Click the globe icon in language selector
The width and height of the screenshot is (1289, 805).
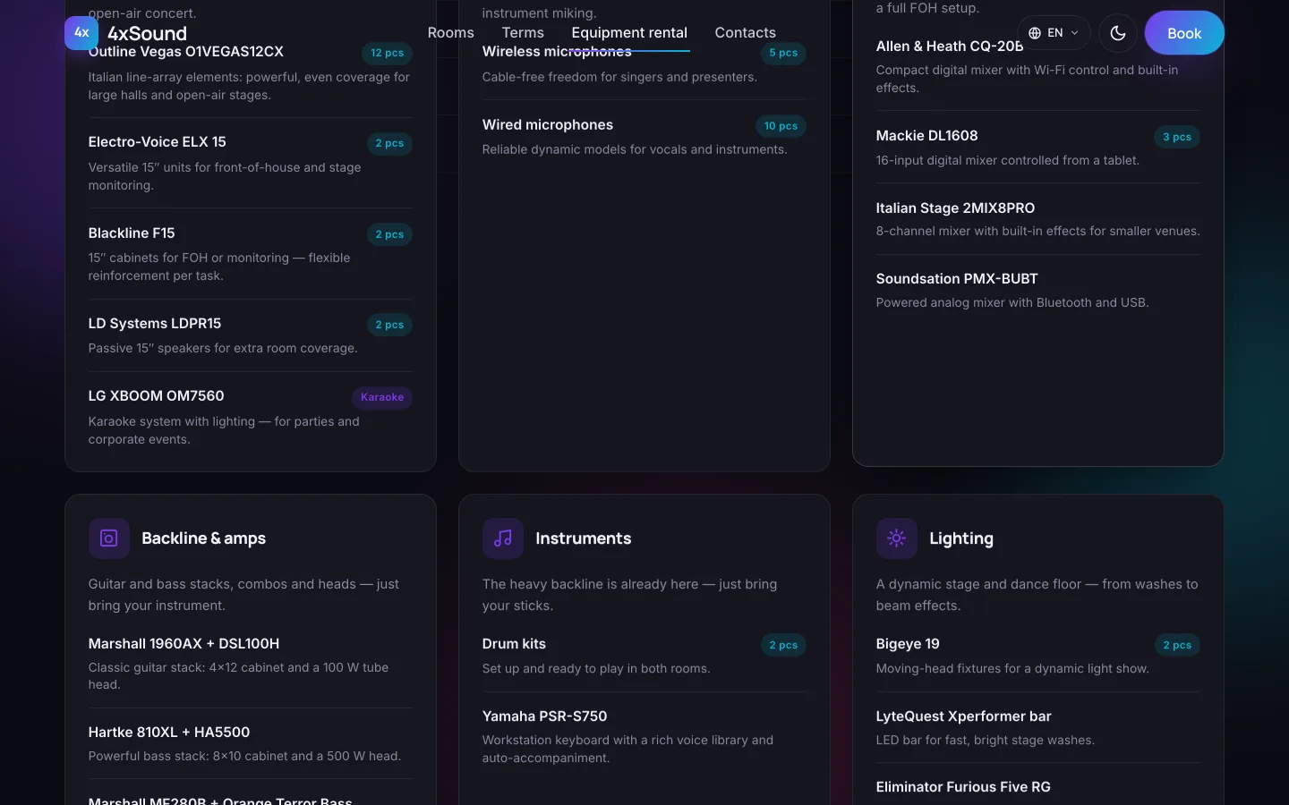(1035, 33)
